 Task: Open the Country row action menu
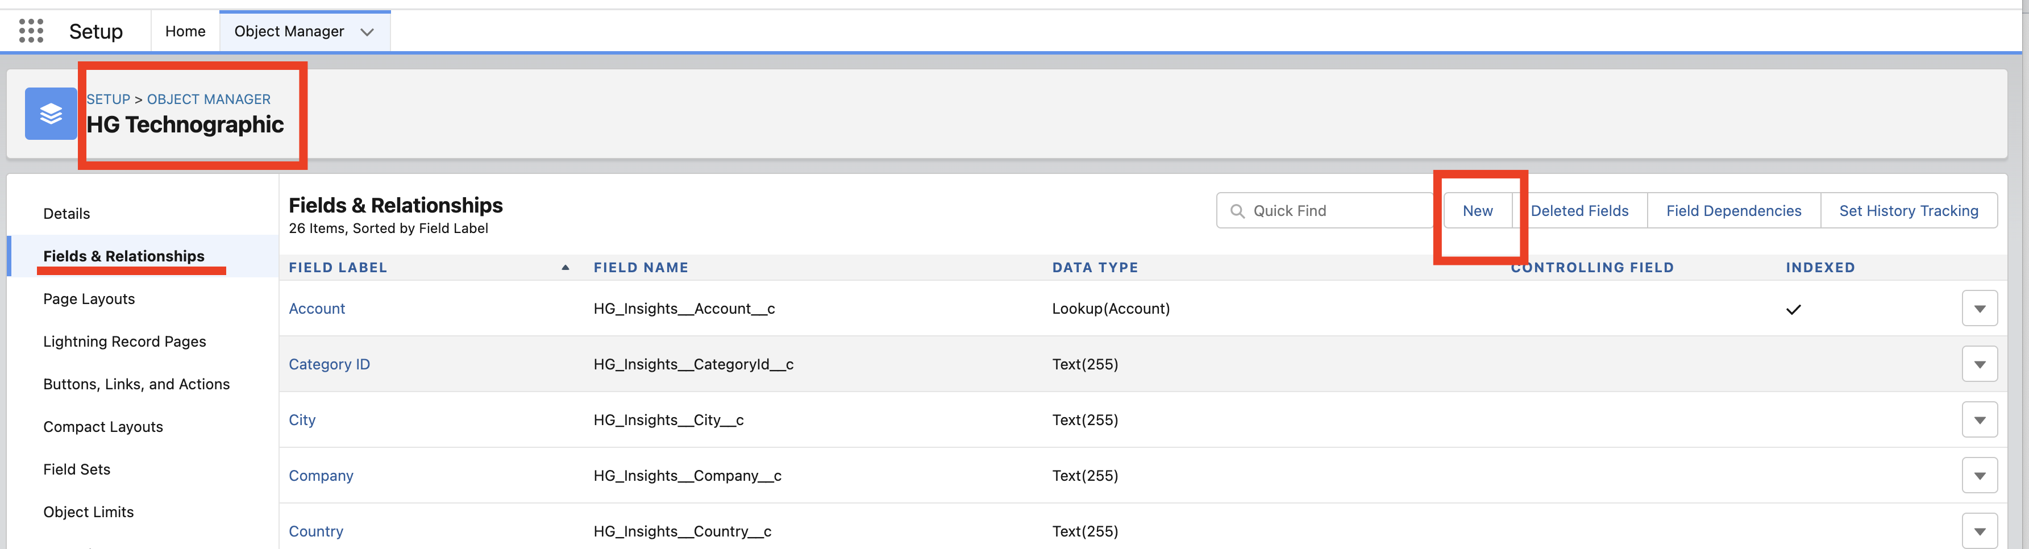click(x=1980, y=531)
